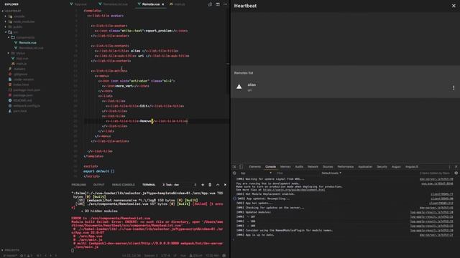Open DevTools Network tab

coord(313,167)
